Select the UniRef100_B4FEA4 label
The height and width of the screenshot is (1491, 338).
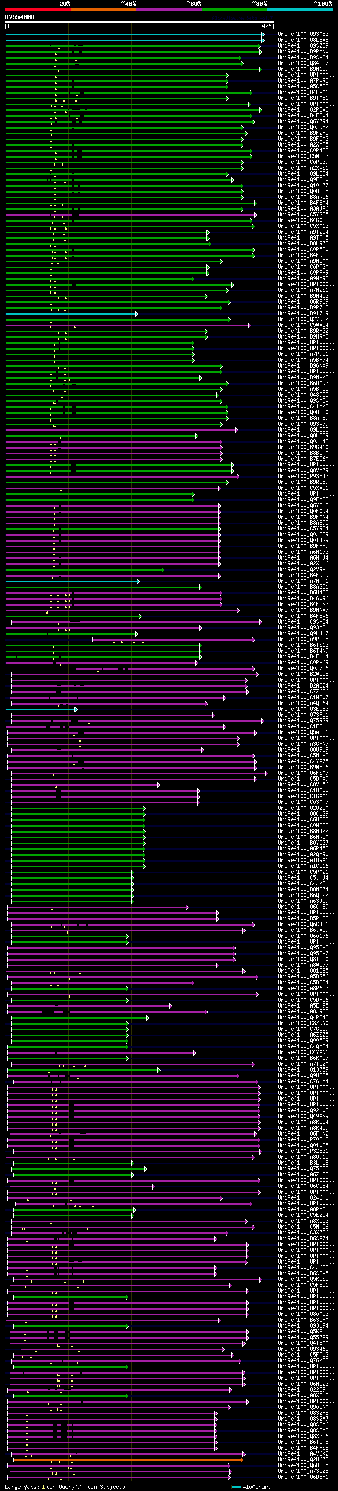point(303,203)
